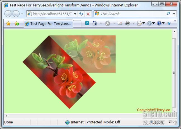Click the RSS Feeds icon
This screenshot has width=181, height=129.
click(108, 23)
